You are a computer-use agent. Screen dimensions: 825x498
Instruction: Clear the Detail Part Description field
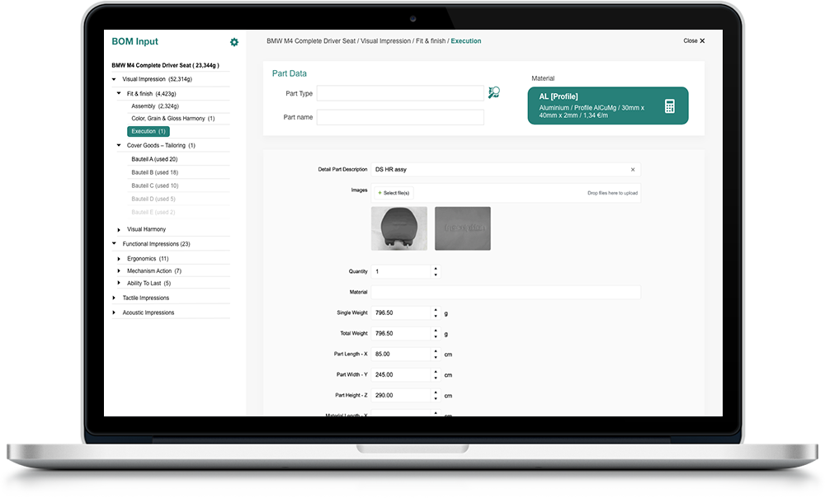click(633, 169)
